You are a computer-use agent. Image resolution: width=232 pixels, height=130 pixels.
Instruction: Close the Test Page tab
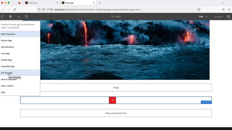coord(94,3)
